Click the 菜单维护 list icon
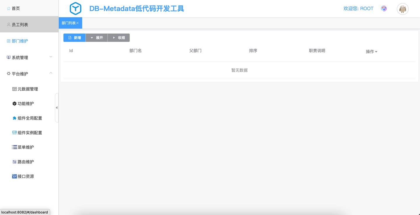420x215 pixels. point(14,147)
